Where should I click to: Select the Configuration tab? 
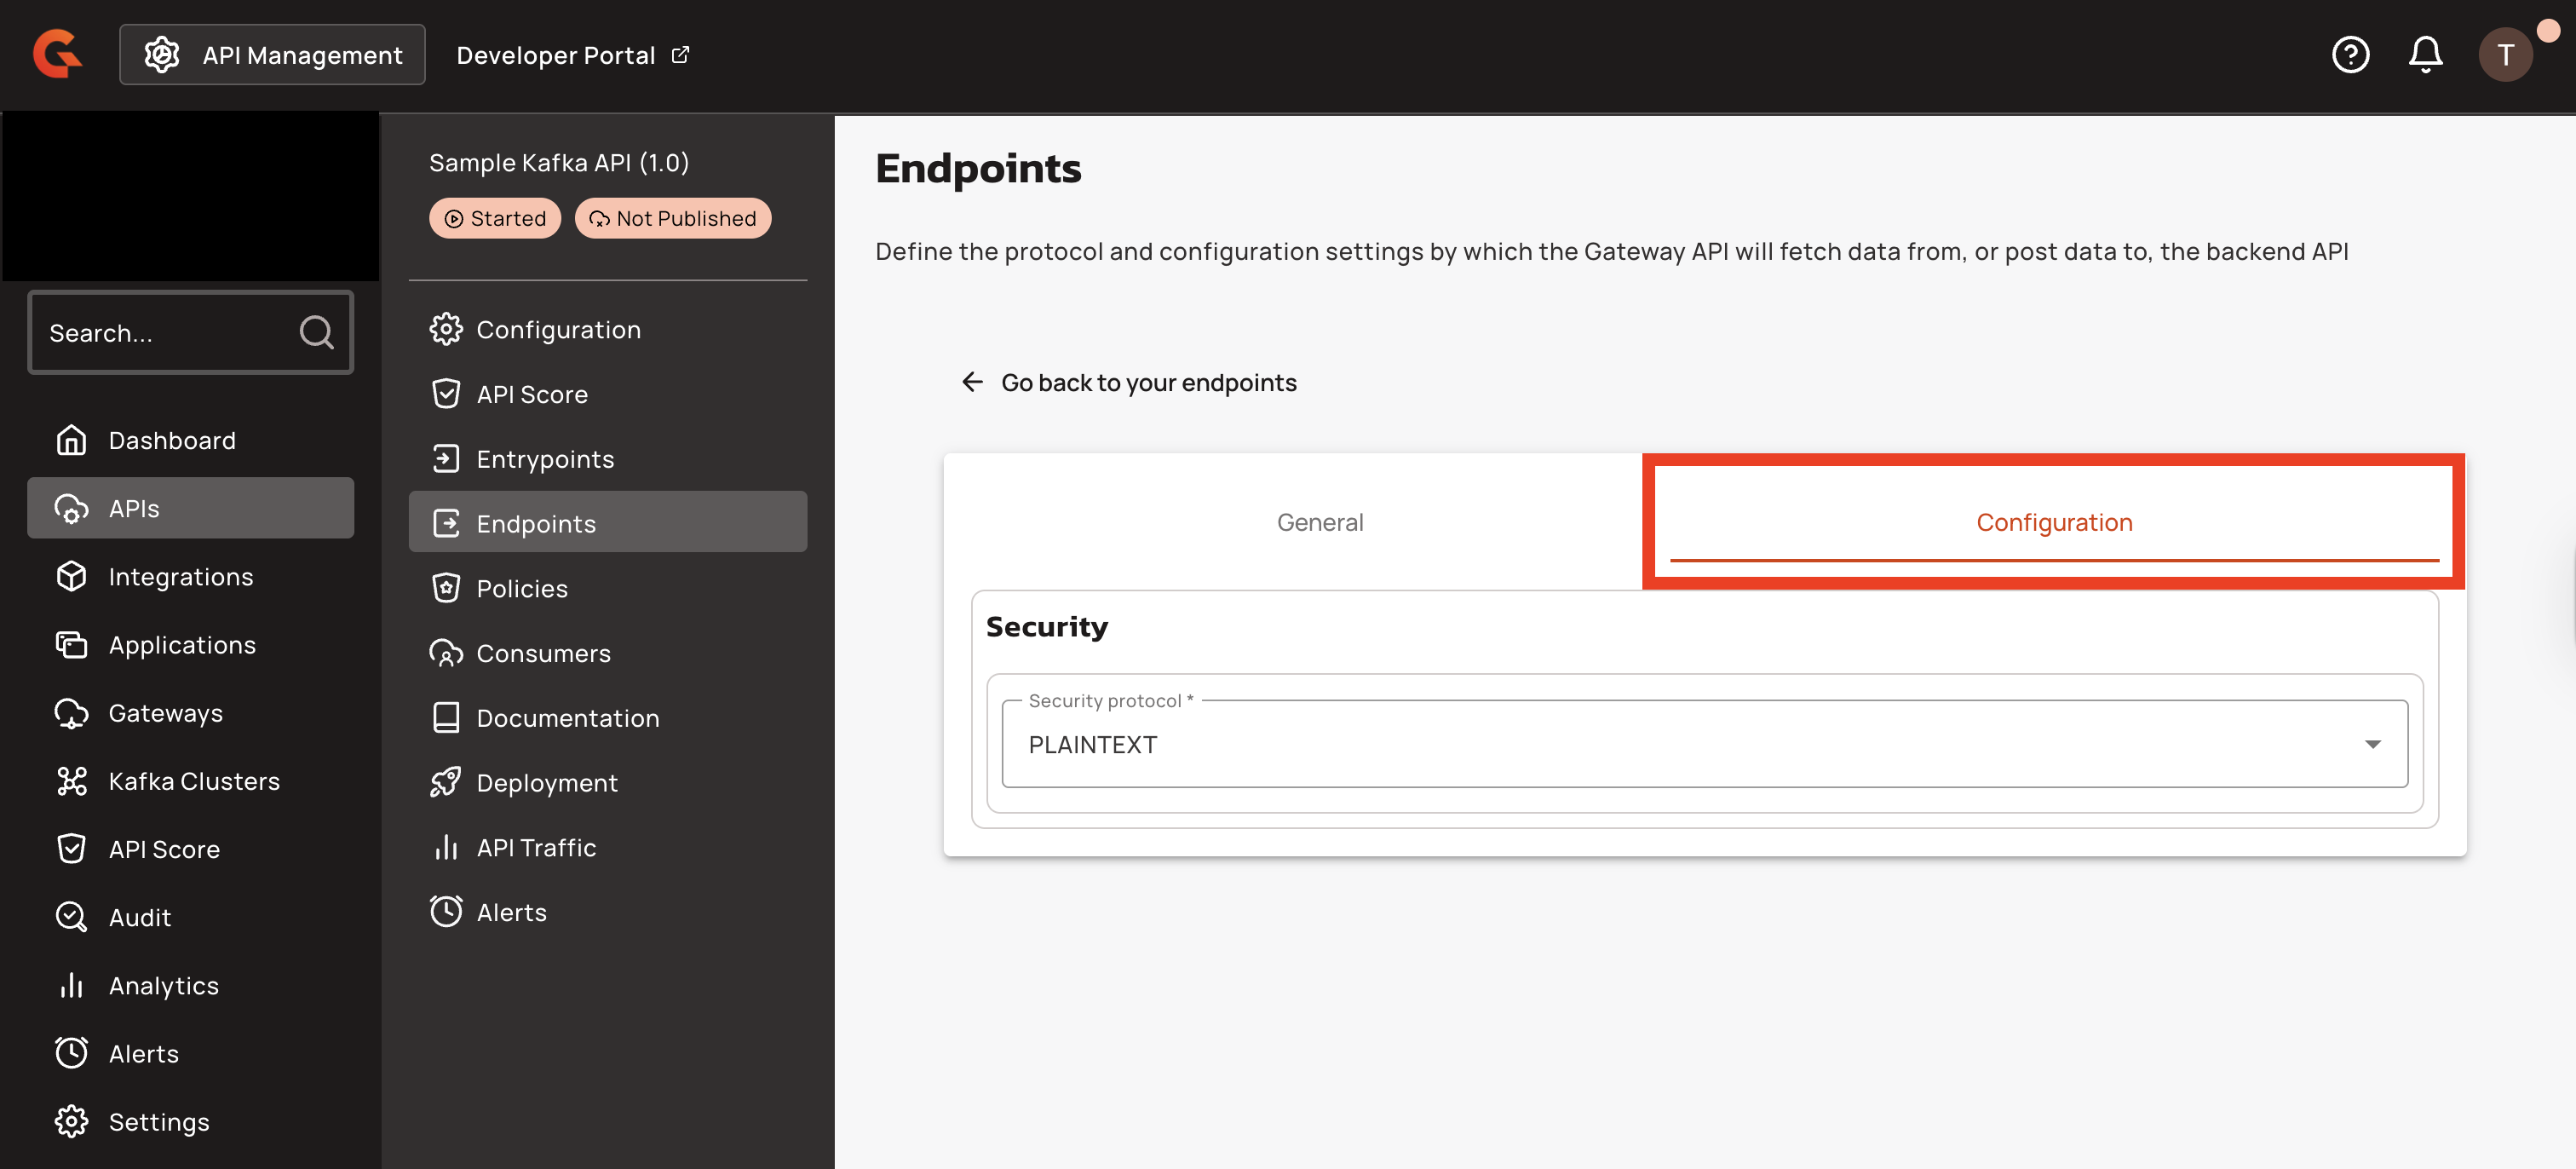click(2054, 522)
